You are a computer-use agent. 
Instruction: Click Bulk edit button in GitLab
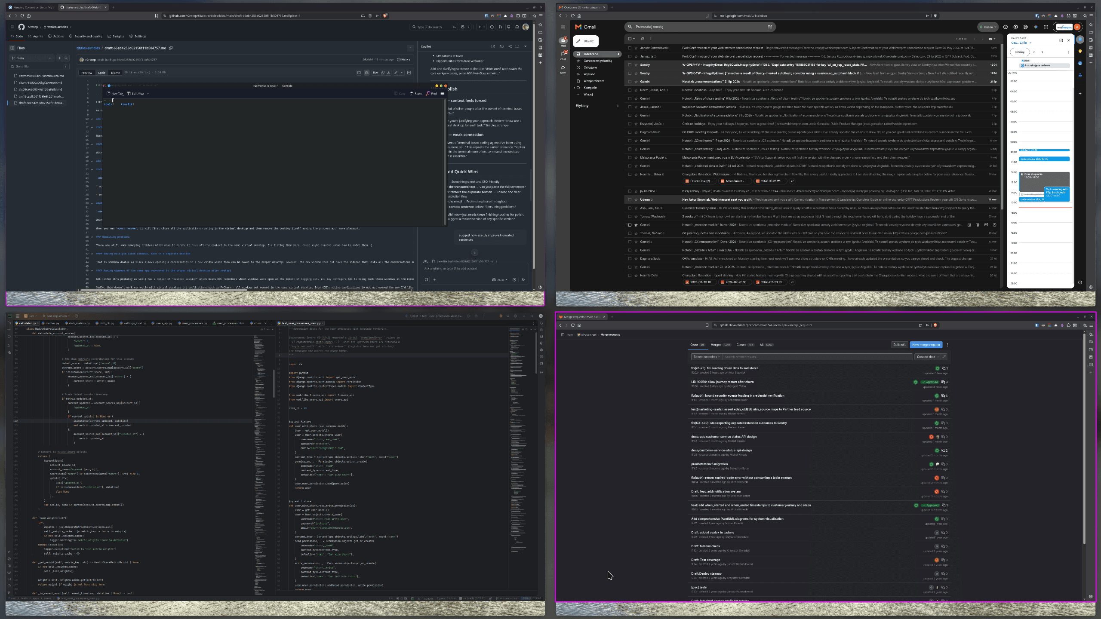pyautogui.click(x=899, y=345)
